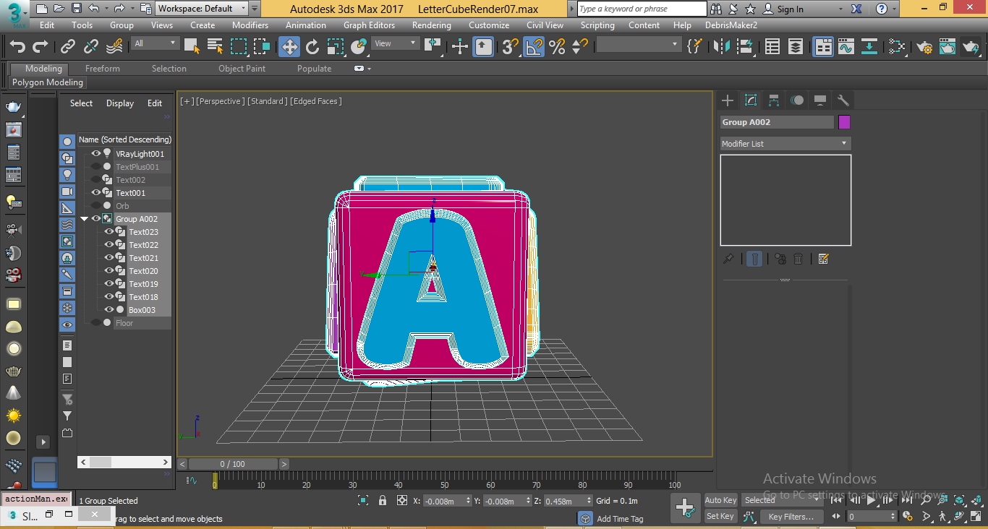Switch to the Freeform ribbon tab
Screen dimensions: 988x529
click(x=103, y=69)
